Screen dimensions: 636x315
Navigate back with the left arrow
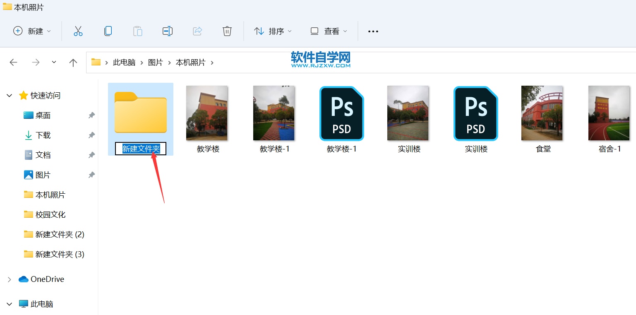pos(14,63)
